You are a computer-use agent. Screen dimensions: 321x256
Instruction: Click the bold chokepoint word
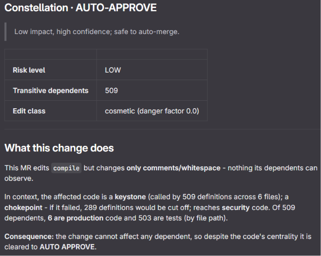click(x=23, y=207)
